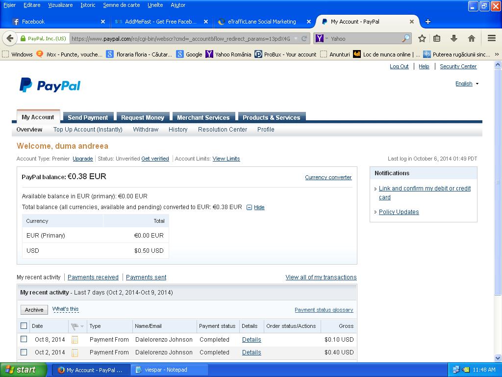Image resolution: width=502 pixels, height=377 pixels.
Task: Open the Products & Services tab
Action: (272, 118)
